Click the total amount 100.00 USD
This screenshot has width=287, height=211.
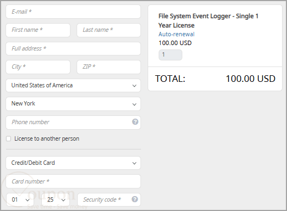pyautogui.click(x=251, y=79)
